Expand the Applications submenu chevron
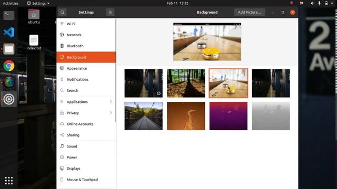This screenshot has height=189, width=337. click(x=111, y=101)
